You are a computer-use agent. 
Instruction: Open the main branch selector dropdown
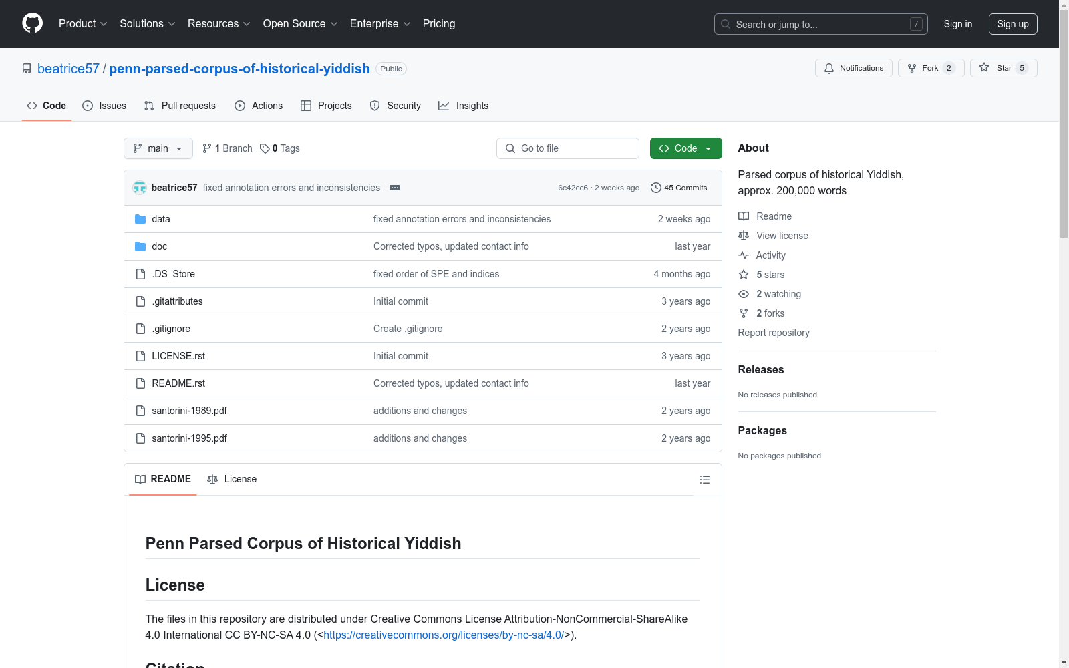point(158,148)
